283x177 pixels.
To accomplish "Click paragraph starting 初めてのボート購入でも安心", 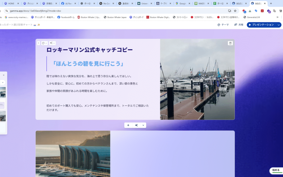I will (98, 108).
